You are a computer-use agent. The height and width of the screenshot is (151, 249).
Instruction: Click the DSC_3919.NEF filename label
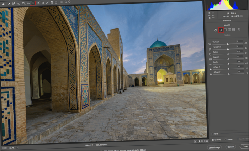click(x=102, y=145)
